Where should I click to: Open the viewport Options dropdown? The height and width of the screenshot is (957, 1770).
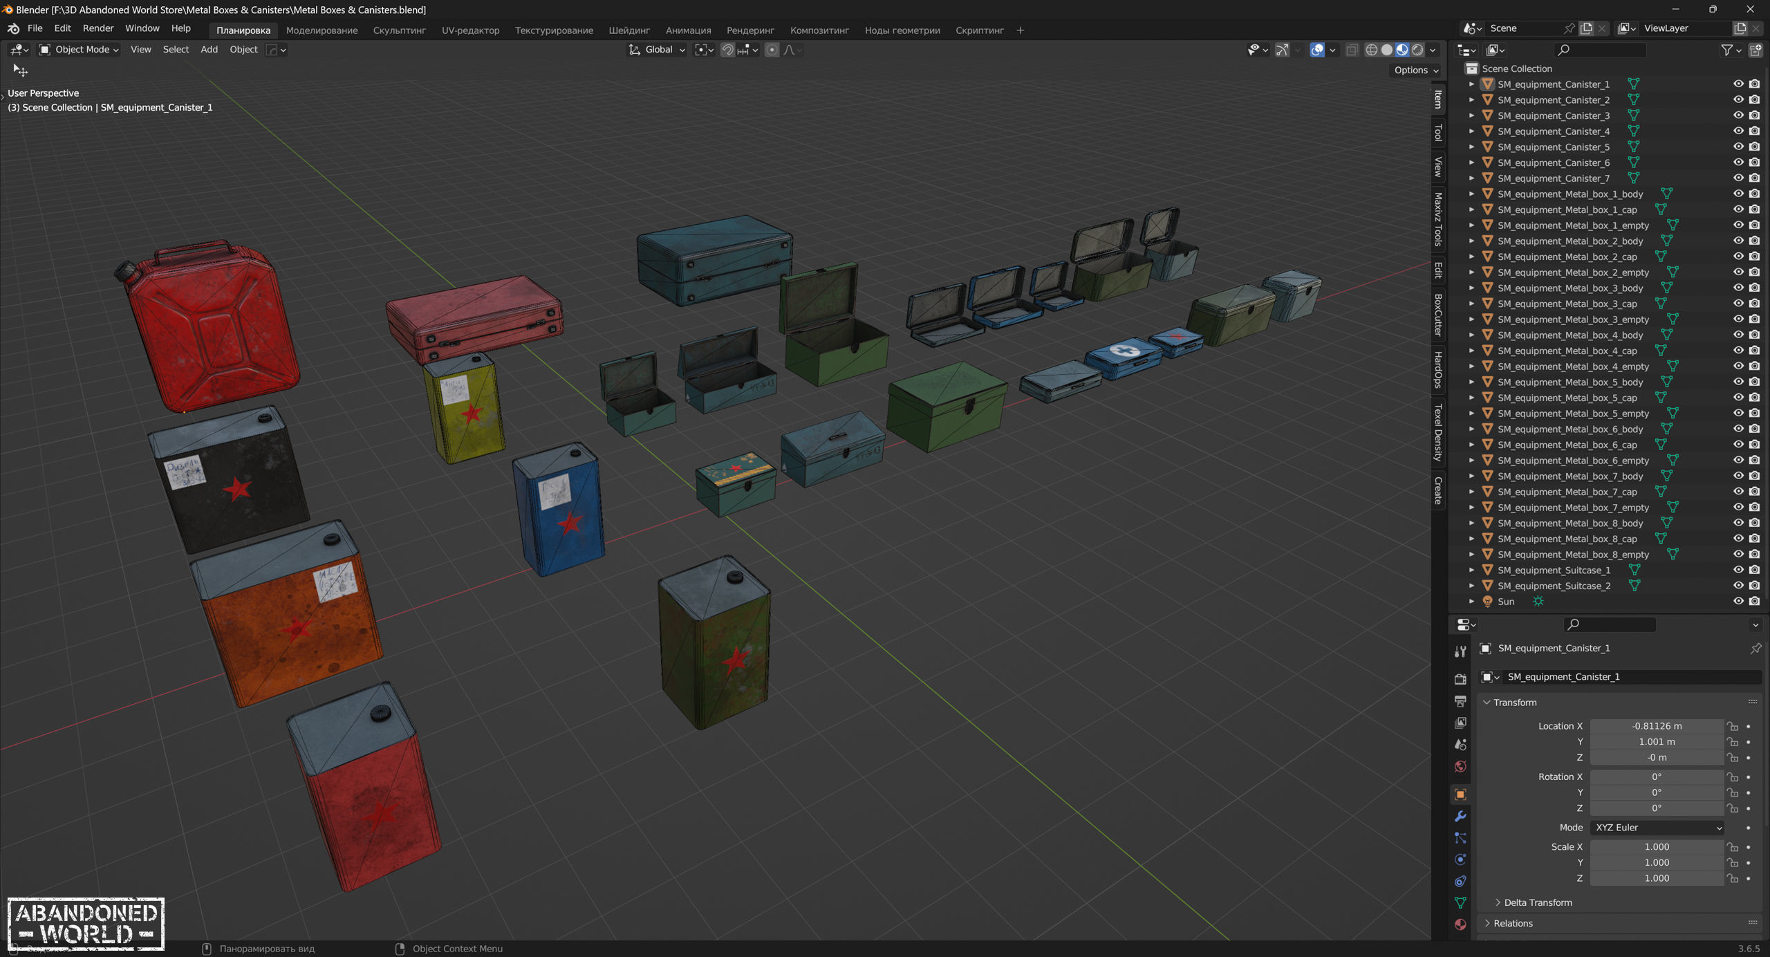[x=1415, y=70]
